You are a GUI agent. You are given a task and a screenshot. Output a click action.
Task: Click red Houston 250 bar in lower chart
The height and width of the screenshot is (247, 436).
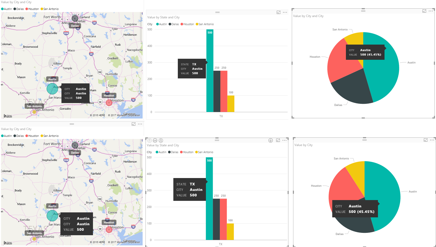tap(223, 219)
